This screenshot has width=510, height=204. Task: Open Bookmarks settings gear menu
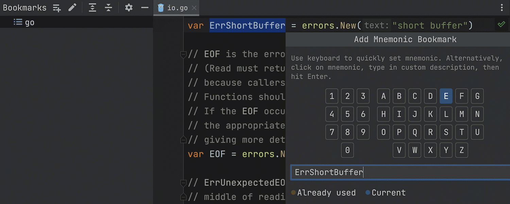pyautogui.click(x=129, y=8)
